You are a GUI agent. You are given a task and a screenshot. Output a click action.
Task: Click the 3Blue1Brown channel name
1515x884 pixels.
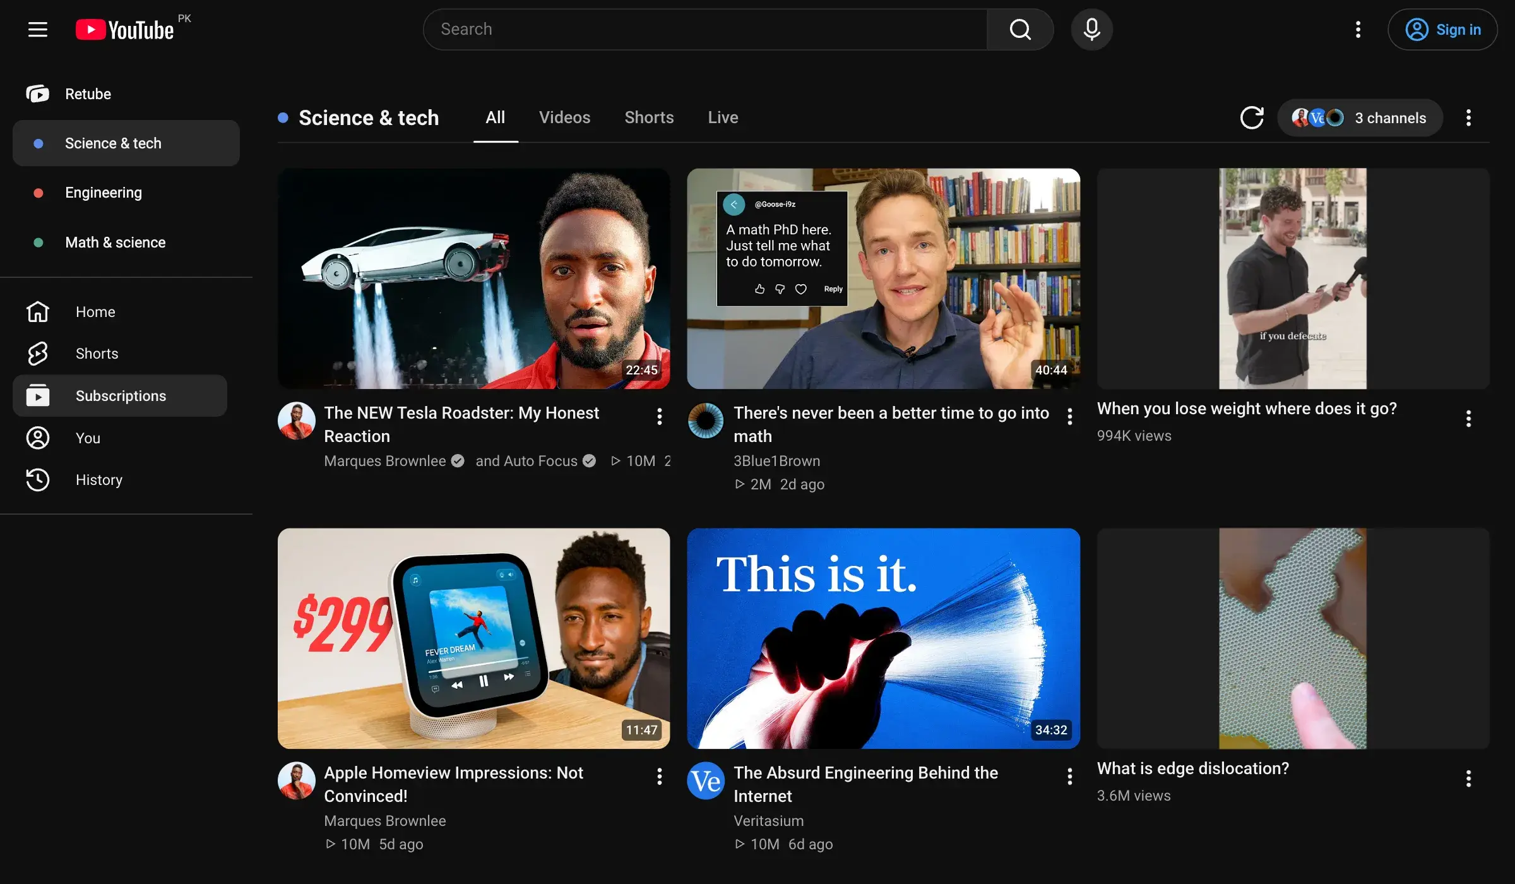(x=777, y=461)
